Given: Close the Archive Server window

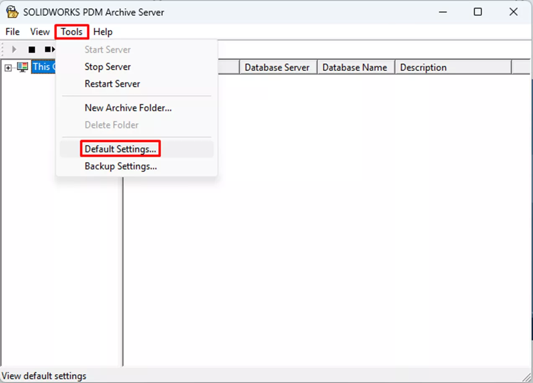Looking at the screenshot, I should 514,12.
